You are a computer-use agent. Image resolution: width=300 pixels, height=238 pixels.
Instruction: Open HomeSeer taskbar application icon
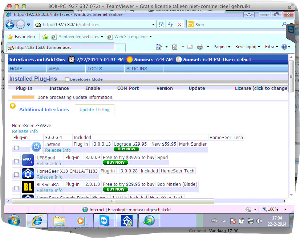pos(127,221)
